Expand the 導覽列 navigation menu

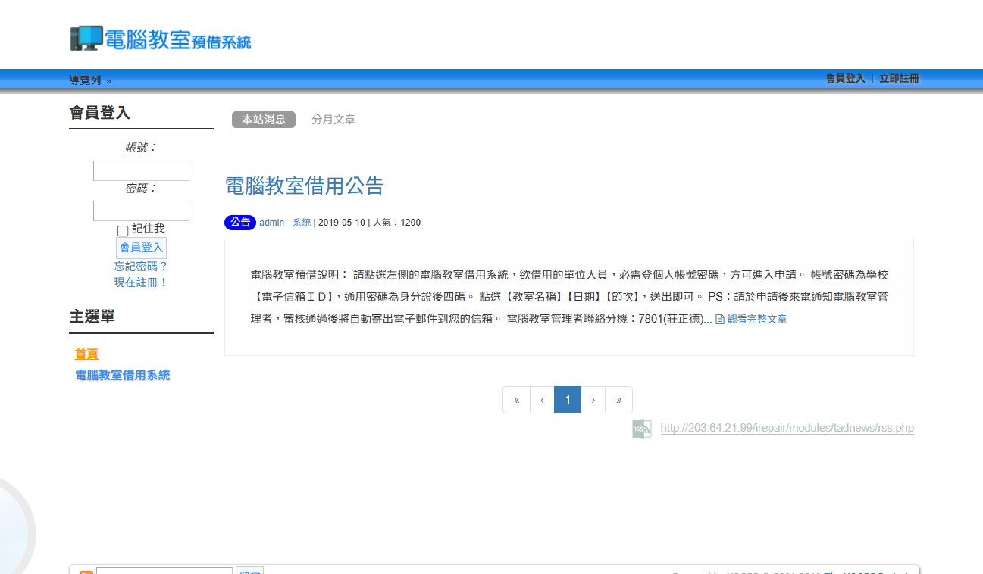click(90, 80)
